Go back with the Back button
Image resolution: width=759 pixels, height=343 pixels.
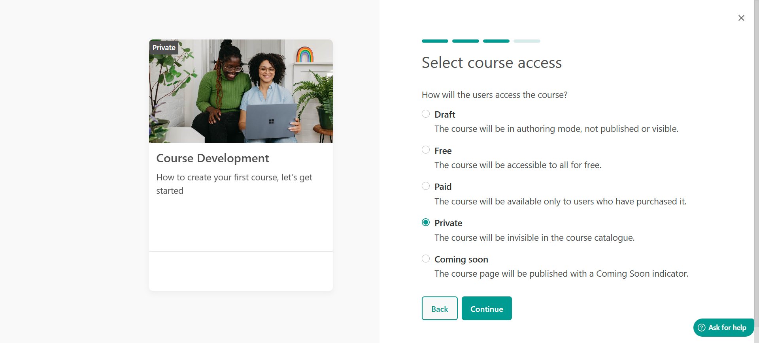tap(440, 309)
